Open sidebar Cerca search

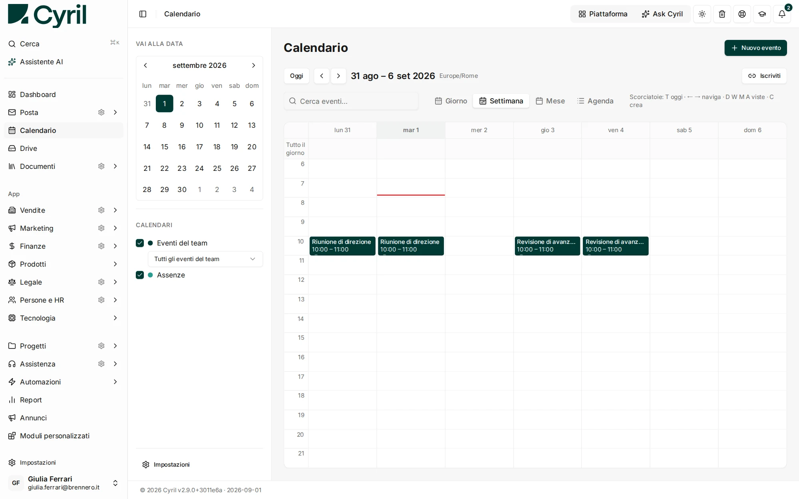[x=64, y=44]
